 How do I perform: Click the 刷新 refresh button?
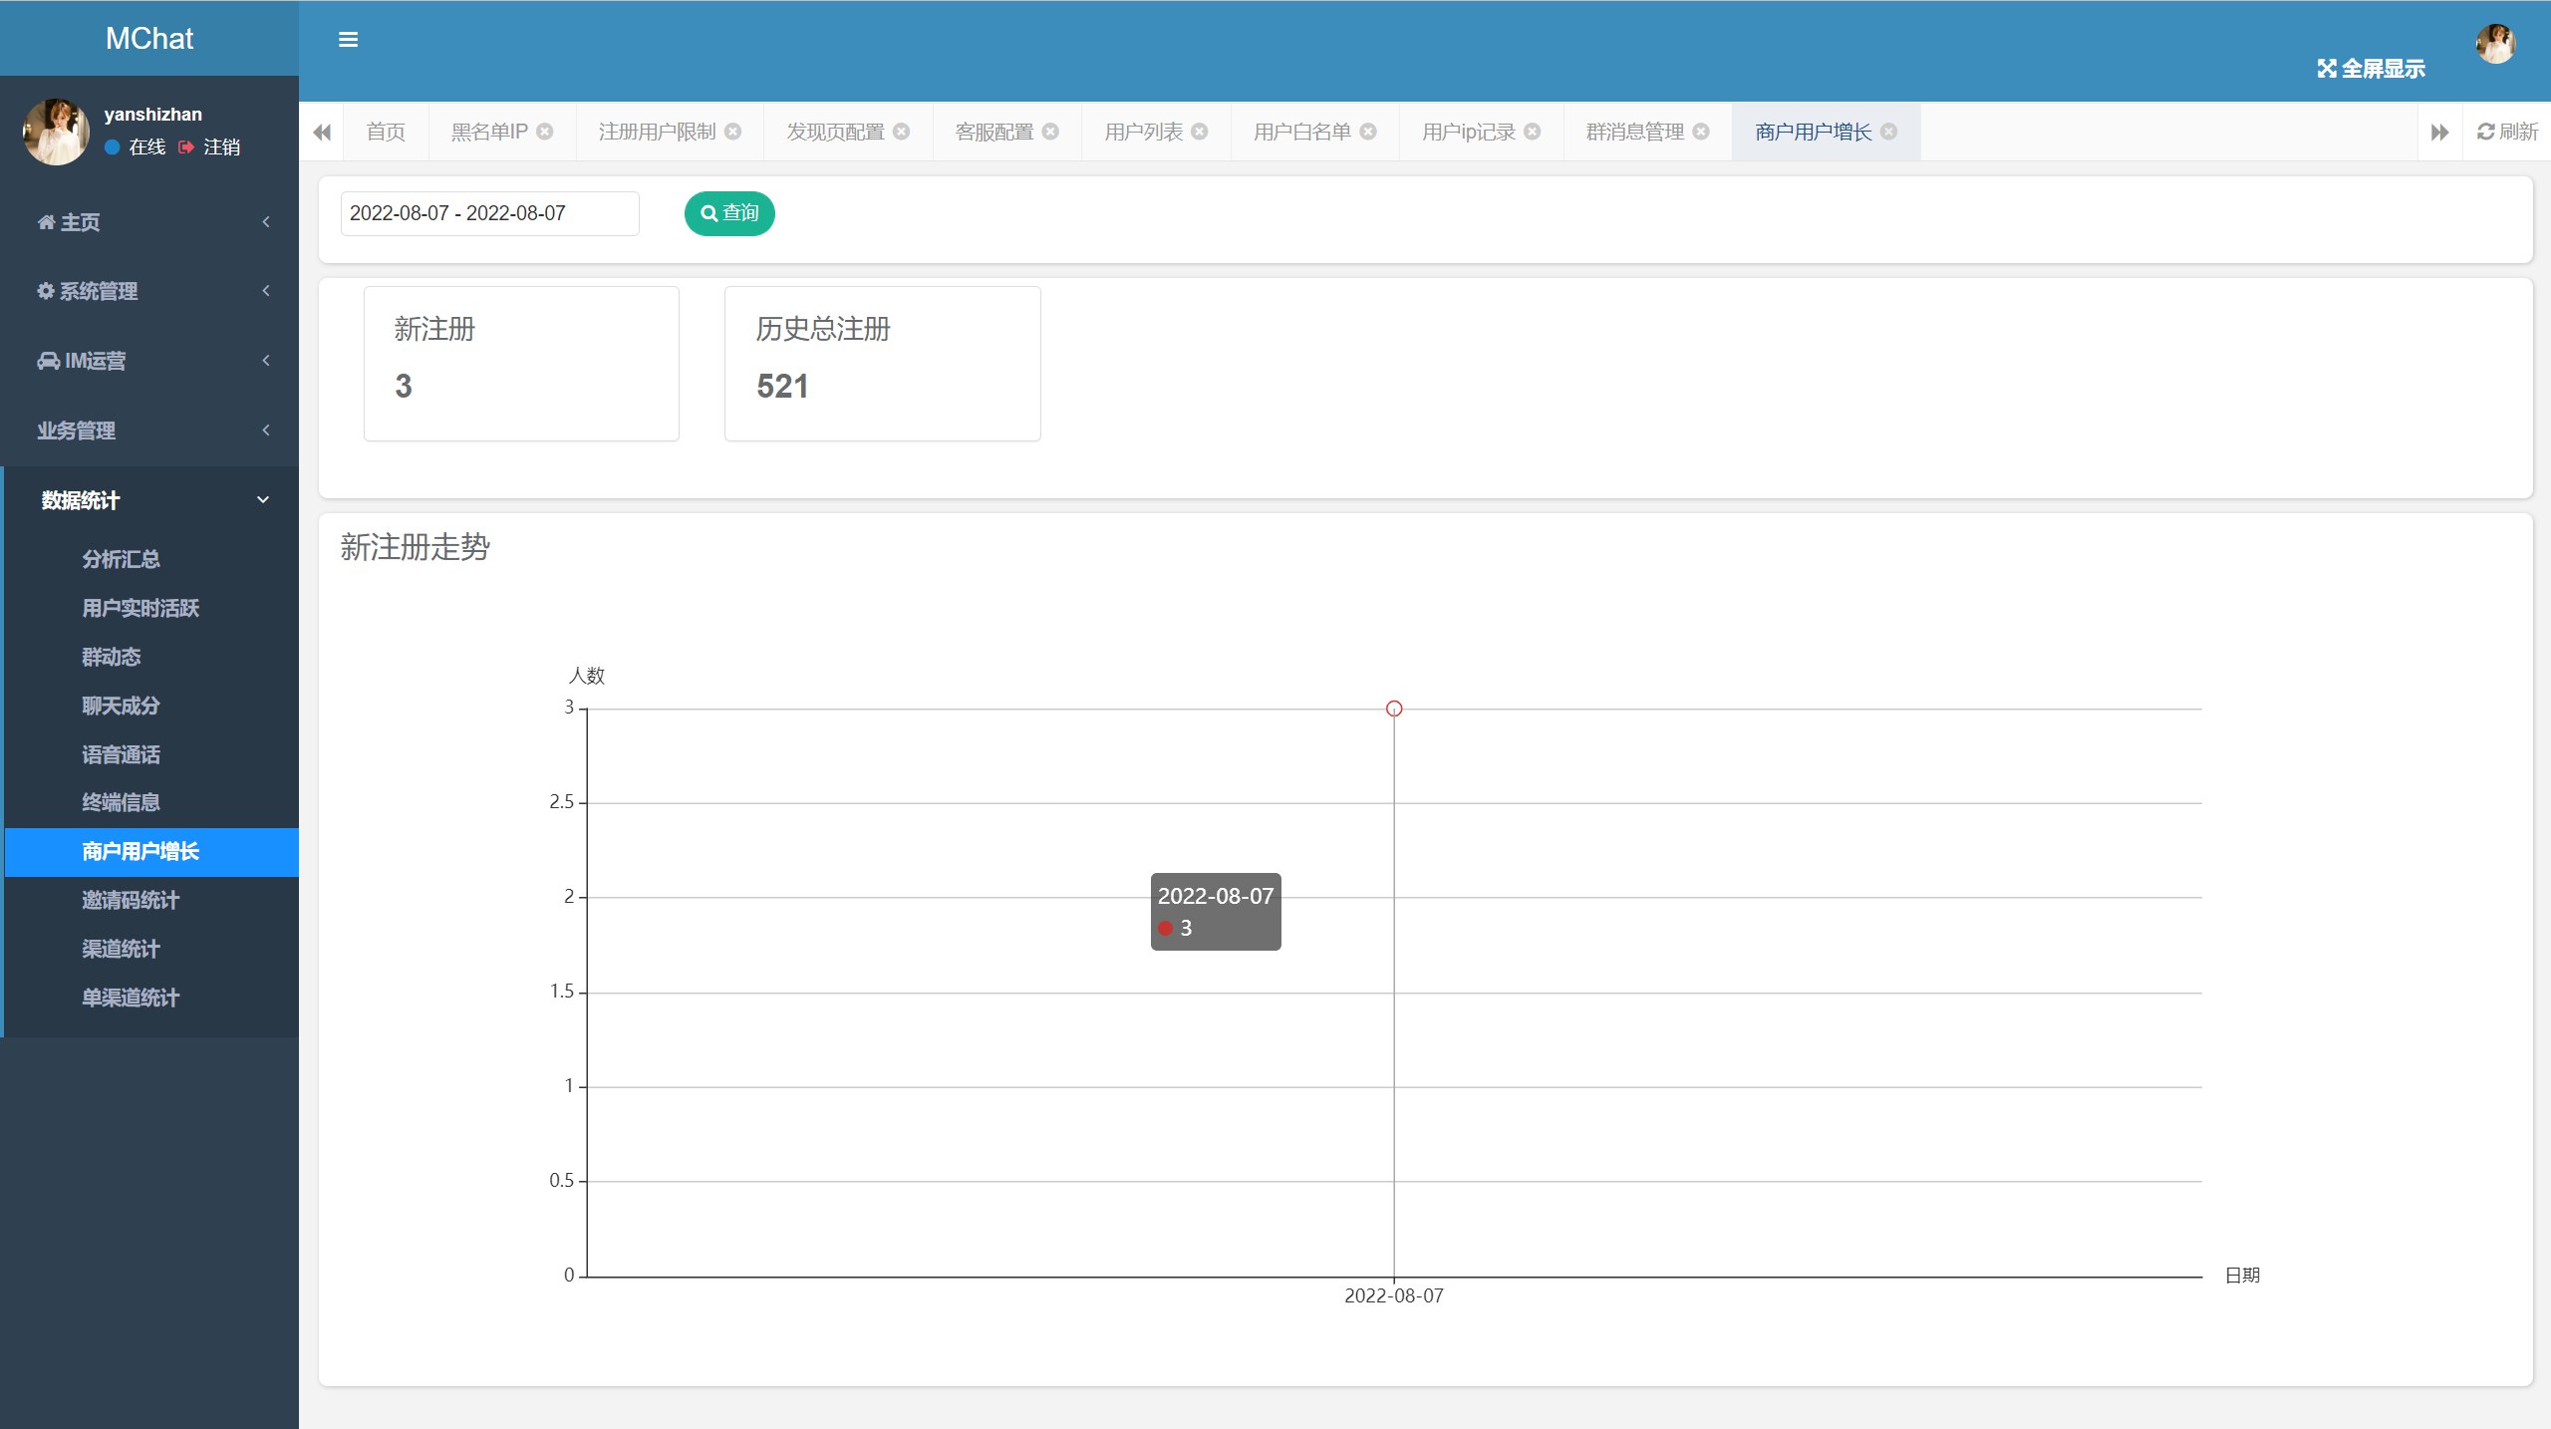(x=2507, y=132)
